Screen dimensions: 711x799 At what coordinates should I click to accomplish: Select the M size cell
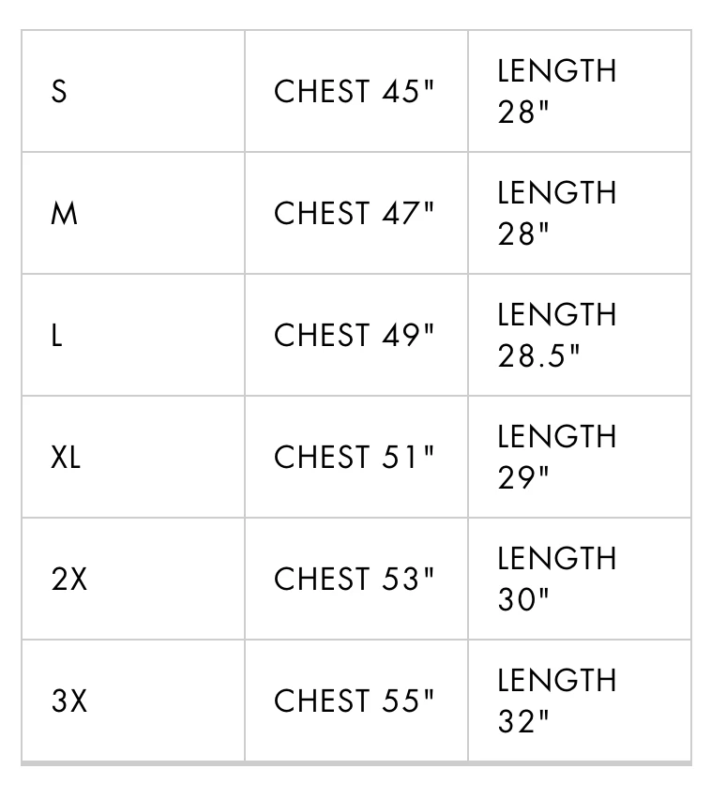[x=64, y=214]
